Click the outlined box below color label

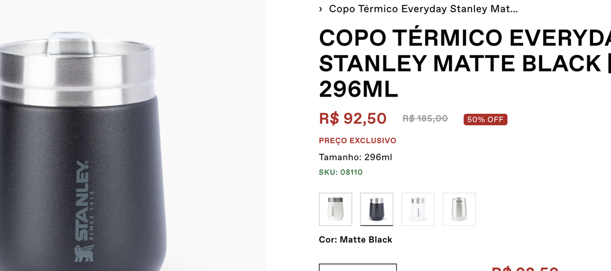(x=358, y=267)
